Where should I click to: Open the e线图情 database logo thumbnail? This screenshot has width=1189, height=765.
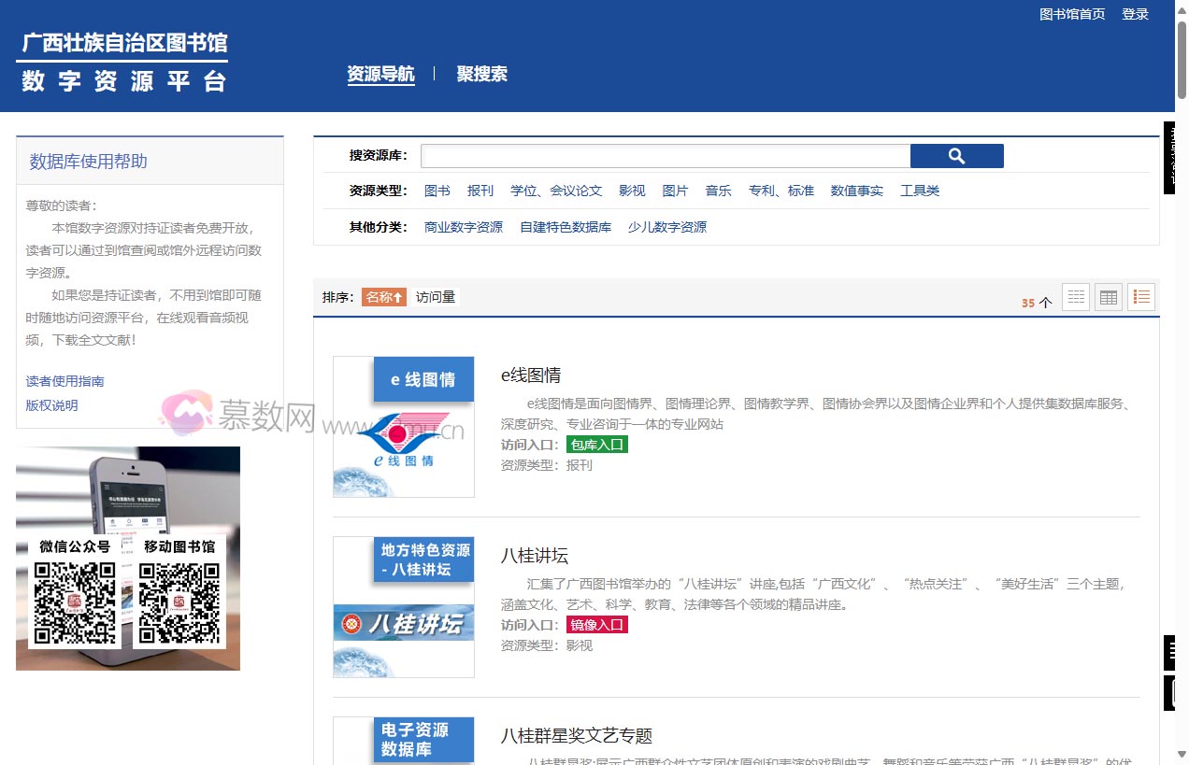click(403, 426)
